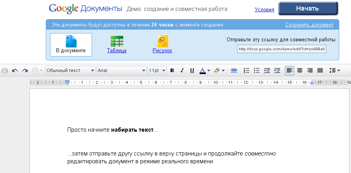Apply a bulleted list
Viewport: 351px width, 173px height.
[257, 71]
